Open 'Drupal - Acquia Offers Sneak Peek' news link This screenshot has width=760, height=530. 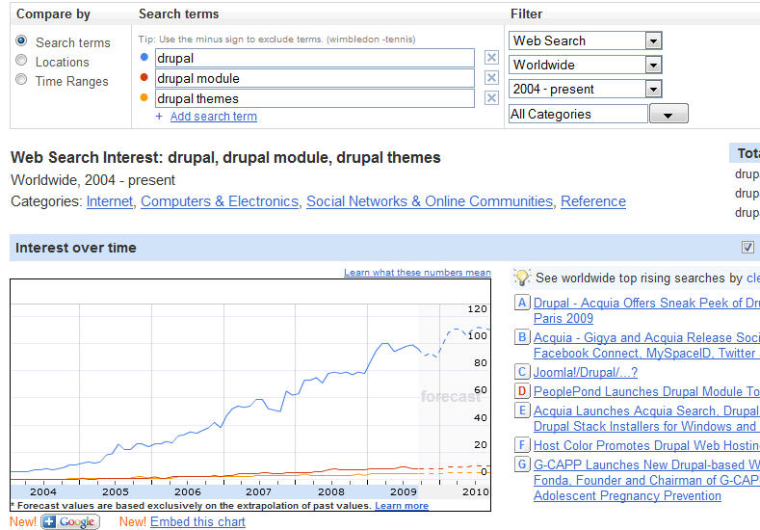(x=646, y=310)
